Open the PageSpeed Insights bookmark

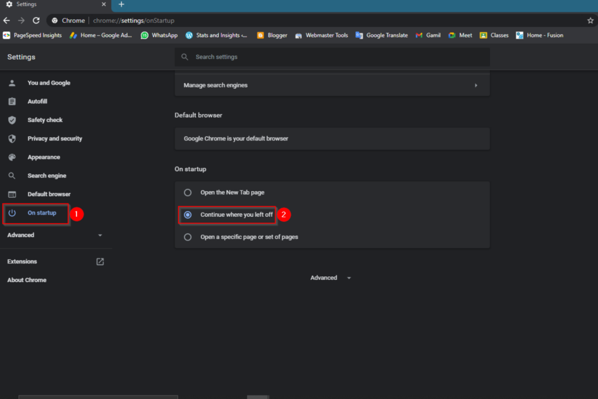pyautogui.click(x=33, y=35)
